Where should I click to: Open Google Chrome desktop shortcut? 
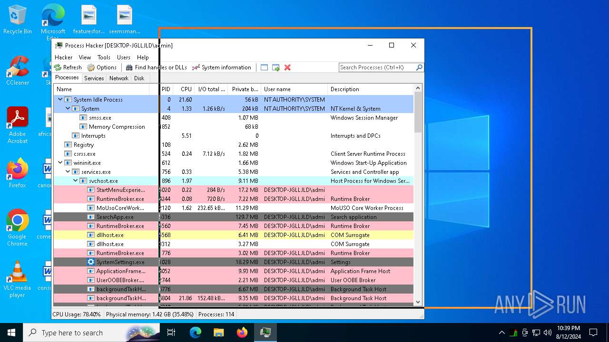(18, 228)
